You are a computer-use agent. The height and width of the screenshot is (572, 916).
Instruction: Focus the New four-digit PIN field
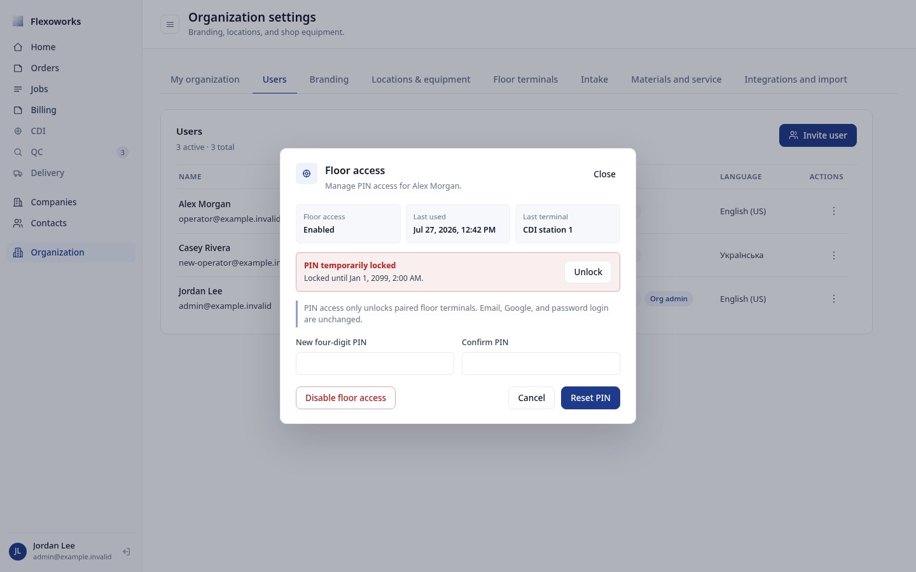[375, 364]
